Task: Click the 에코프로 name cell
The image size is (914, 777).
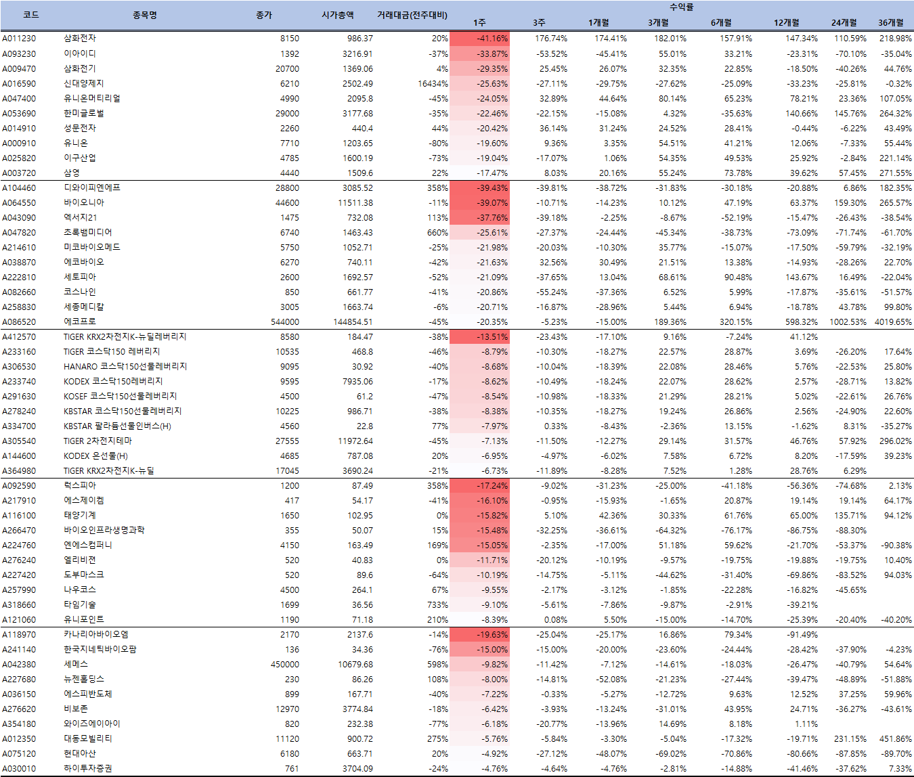Action: click(80, 321)
